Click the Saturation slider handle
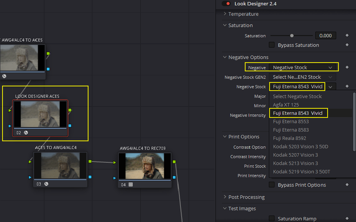This screenshot has width=356, height=222. click(292, 36)
